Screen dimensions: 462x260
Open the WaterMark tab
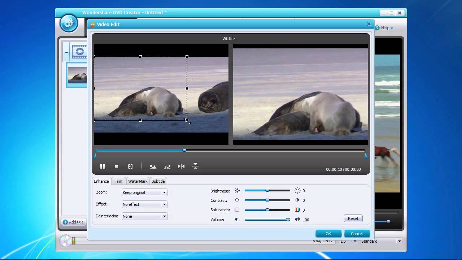tap(138, 181)
